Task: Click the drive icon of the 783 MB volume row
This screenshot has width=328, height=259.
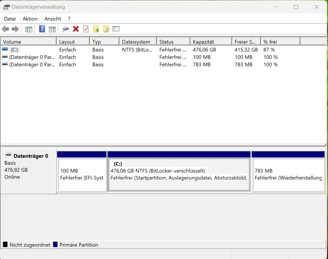Action: tap(5, 64)
